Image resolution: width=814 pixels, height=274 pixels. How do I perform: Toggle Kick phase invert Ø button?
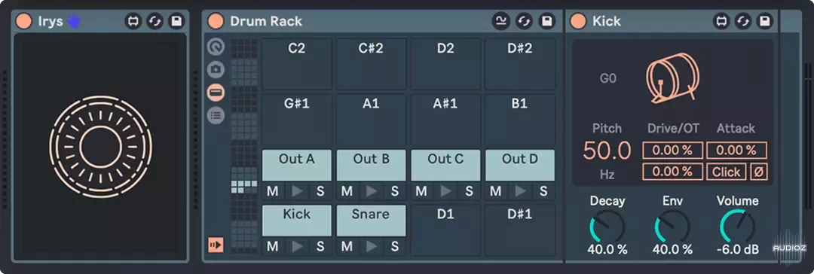coord(759,172)
